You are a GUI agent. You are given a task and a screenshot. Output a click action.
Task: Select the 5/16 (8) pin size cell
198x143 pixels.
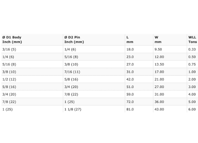[x=71, y=57]
